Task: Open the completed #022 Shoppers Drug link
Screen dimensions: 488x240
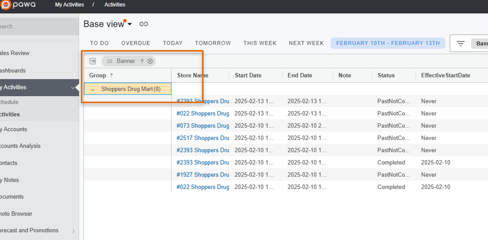Action: tap(203, 187)
